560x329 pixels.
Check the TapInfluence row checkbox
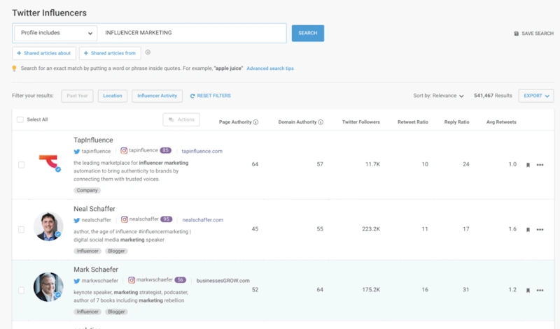[x=22, y=165]
